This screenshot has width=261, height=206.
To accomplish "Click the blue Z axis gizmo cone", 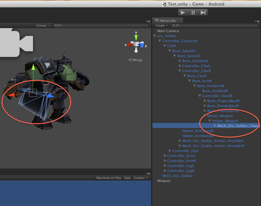I will tap(142, 45).
